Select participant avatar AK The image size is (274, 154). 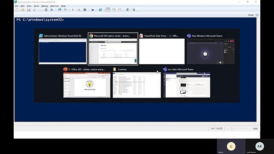pos(259,146)
